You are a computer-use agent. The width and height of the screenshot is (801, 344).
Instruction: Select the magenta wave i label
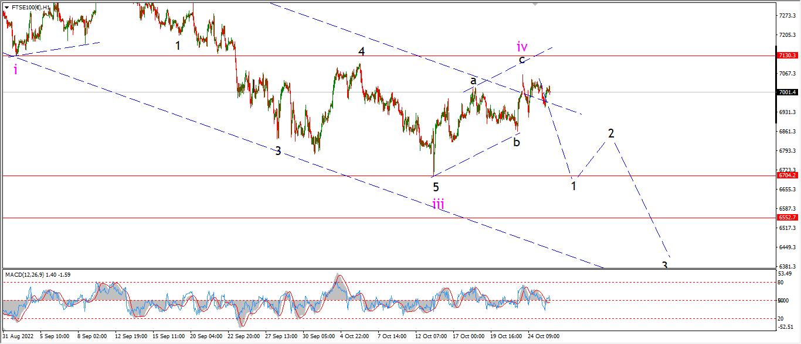pos(15,70)
